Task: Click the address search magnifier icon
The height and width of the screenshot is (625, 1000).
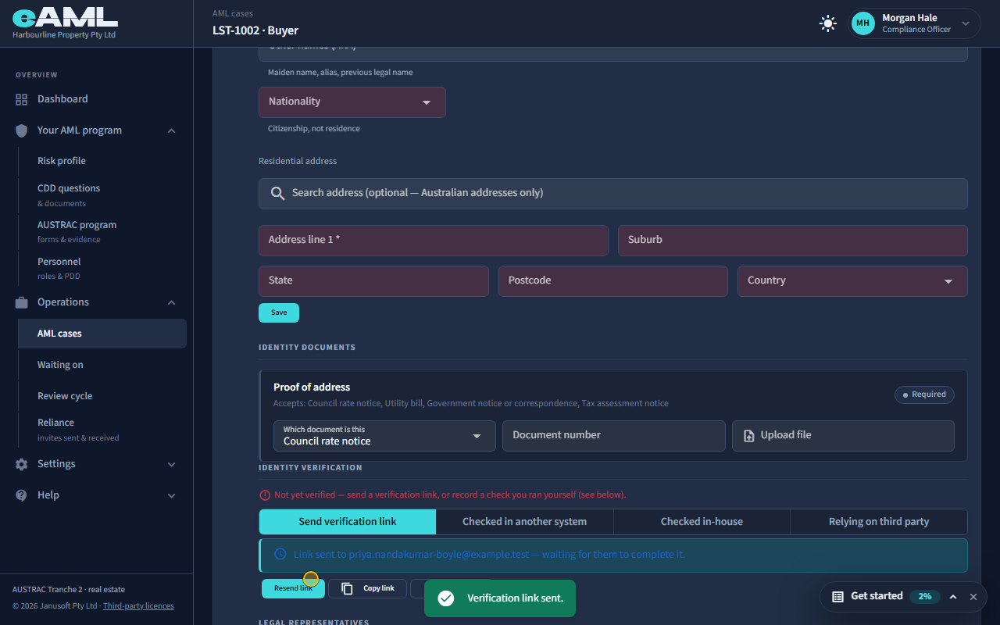Action: [277, 193]
